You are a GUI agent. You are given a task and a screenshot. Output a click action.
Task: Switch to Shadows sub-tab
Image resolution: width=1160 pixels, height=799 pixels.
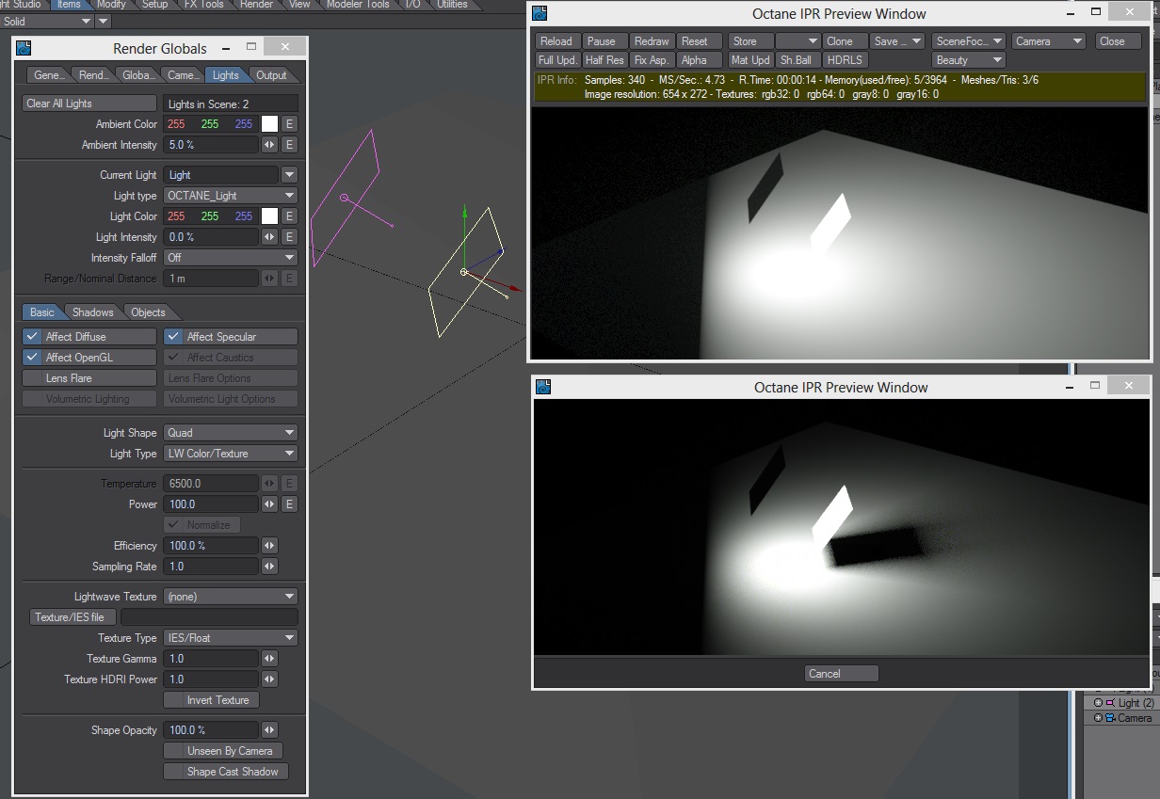click(x=93, y=312)
